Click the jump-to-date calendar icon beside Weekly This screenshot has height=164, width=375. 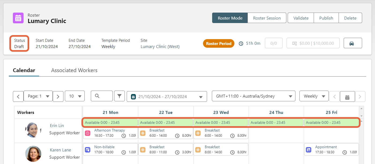(347, 96)
